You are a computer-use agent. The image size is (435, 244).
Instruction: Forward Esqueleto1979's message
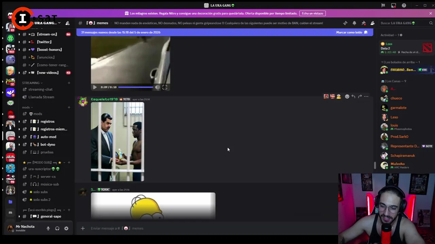point(360,97)
